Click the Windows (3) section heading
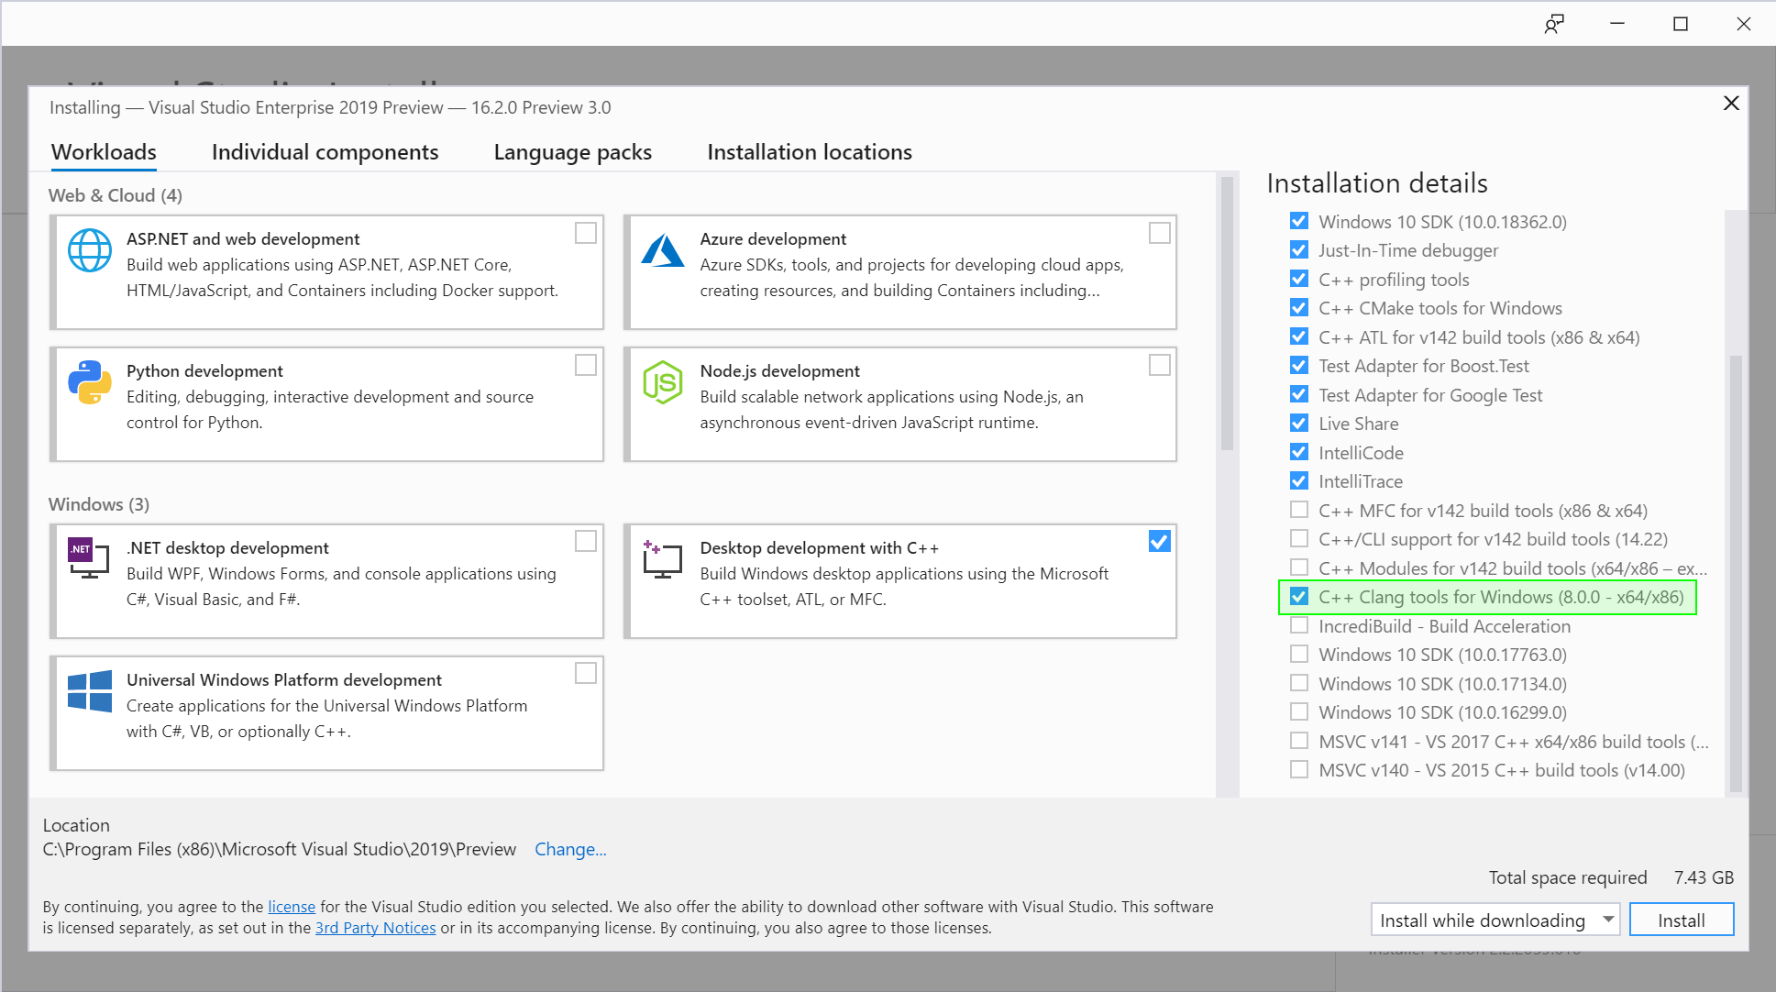This screenshot has width=1776, height=992. point(99,504)
